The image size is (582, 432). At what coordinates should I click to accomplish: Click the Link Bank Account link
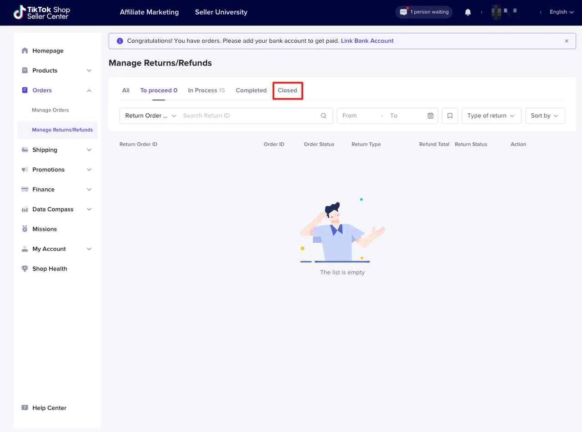click(367, 41)
